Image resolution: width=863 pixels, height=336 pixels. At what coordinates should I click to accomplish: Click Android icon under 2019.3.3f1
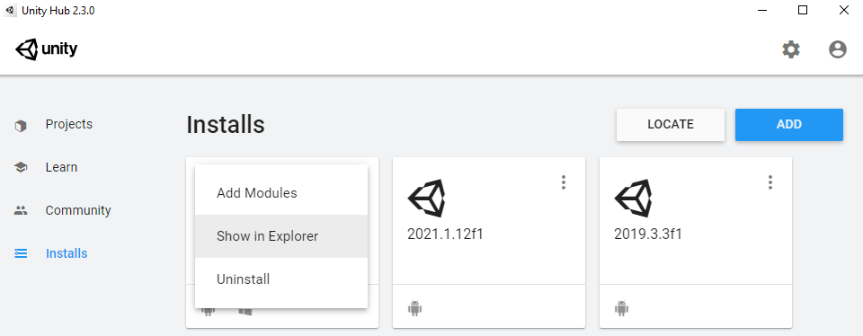point(621,308)
